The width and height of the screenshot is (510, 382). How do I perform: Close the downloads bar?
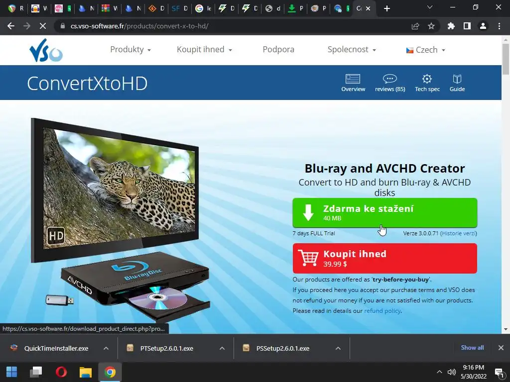click(501, 348)
